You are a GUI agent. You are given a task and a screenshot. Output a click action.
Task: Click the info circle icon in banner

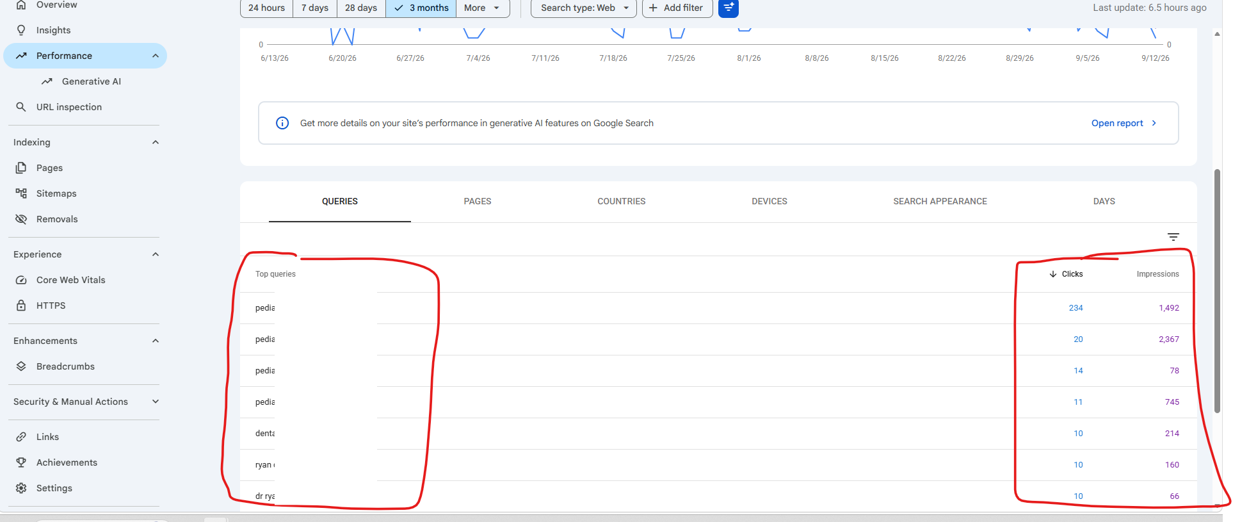pos(282,123)
